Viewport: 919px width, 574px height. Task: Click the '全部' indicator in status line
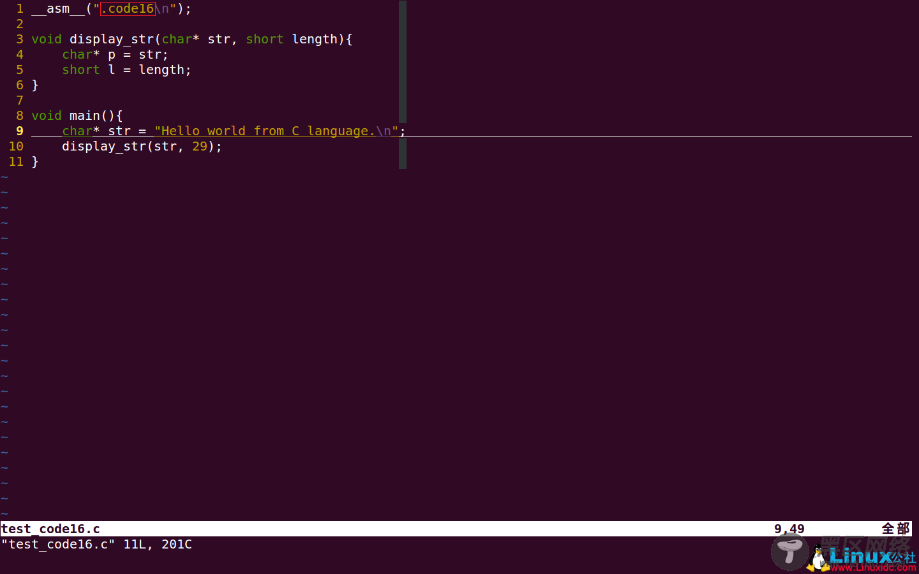click(895, 529)
